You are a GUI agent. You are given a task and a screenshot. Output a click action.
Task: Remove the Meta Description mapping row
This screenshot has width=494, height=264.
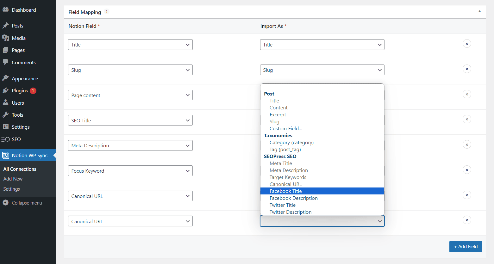coord(467,144)
